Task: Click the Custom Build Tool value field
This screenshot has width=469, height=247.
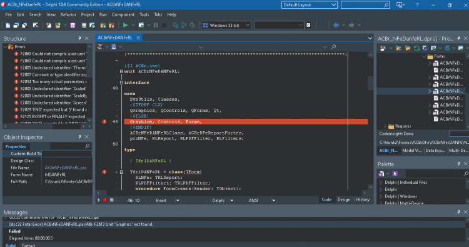Action: pyautogui.click(x=67, y=154)
